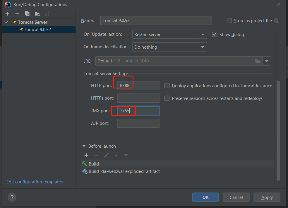Edit the selected Before launch task
The width and height of the screenshot is (288, 208).
coord(106,155)
